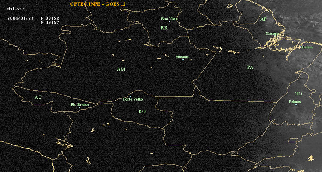Click the Boa Vista city marker dot
The image size is (322, 172).
click(x=170, y=21)
